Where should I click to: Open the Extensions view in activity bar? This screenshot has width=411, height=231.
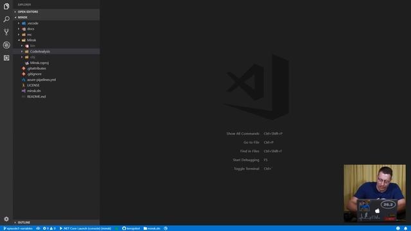6,58
